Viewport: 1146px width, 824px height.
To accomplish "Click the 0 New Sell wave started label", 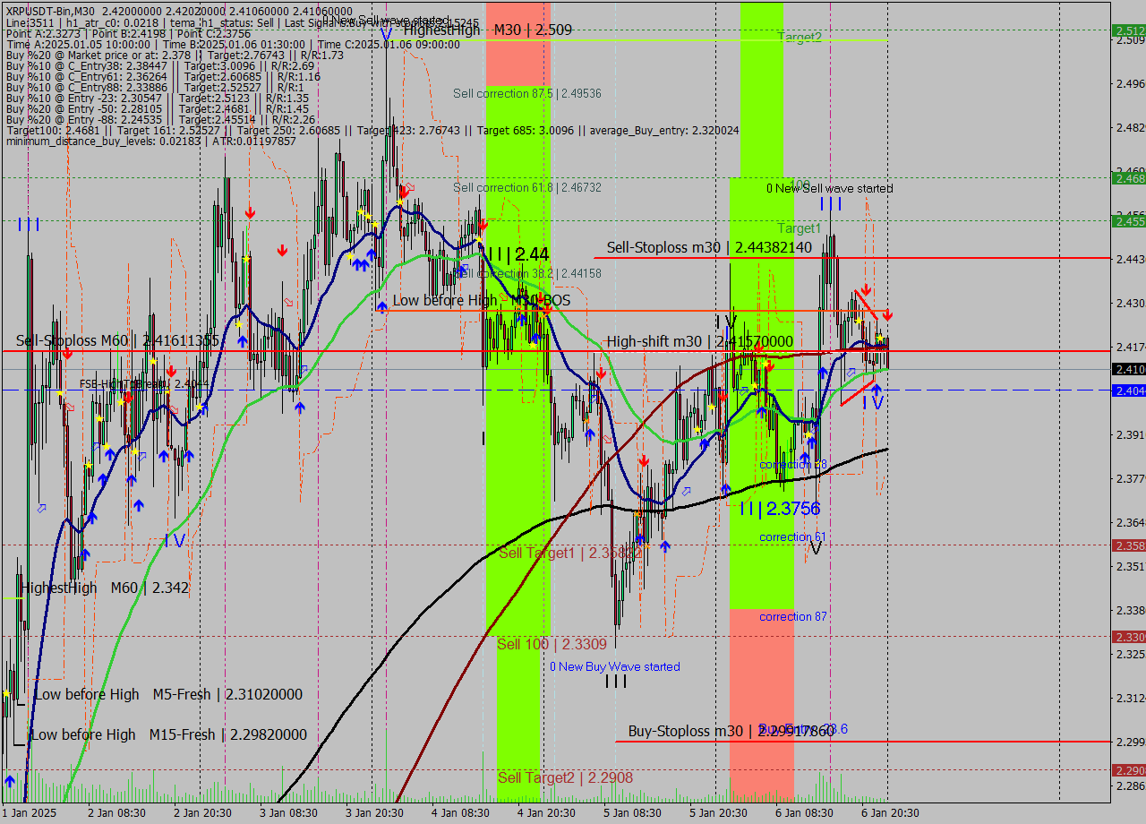I will (x=829, y=188).
